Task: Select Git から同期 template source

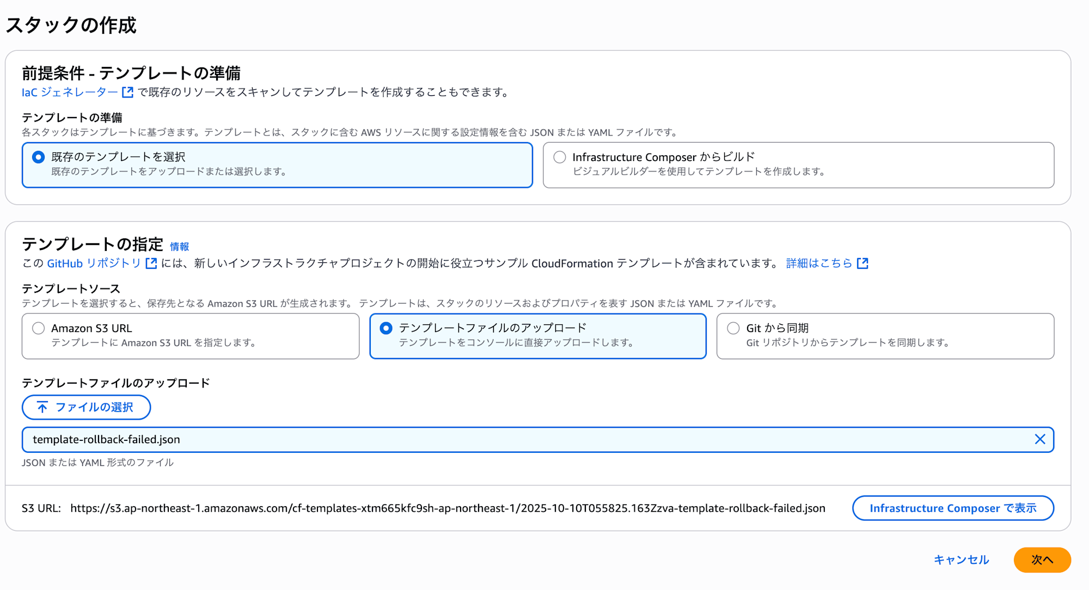Action: 733,328
